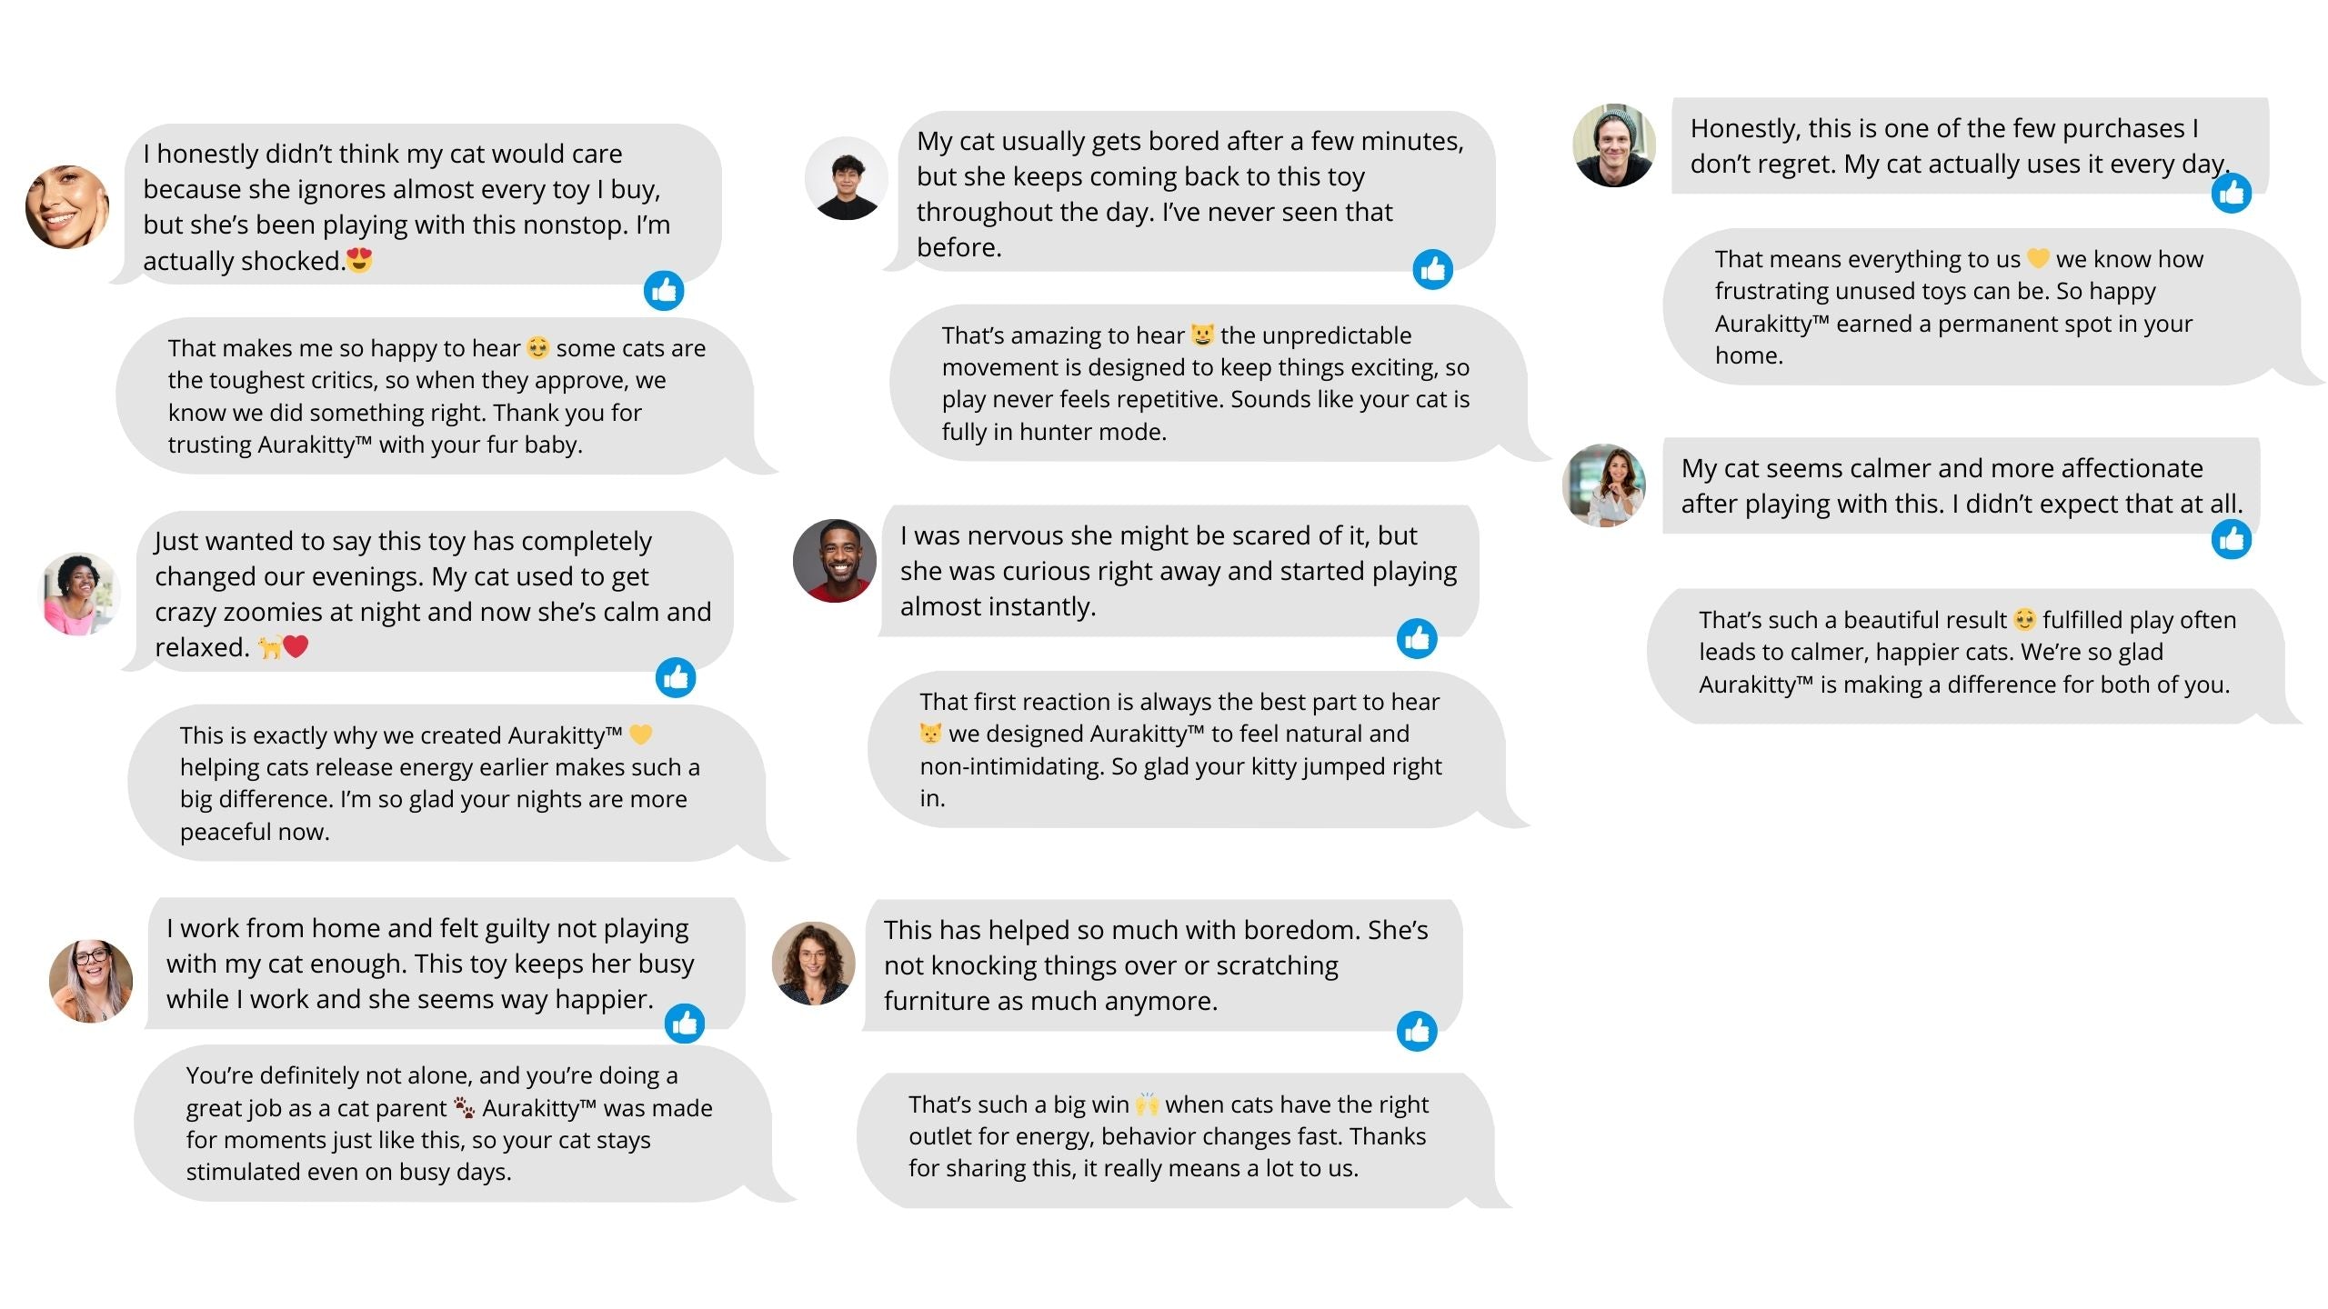2328x1309 pixels.
Task: Click thumbs-up on the 'actually shocked' review
Action: (664, 291)
